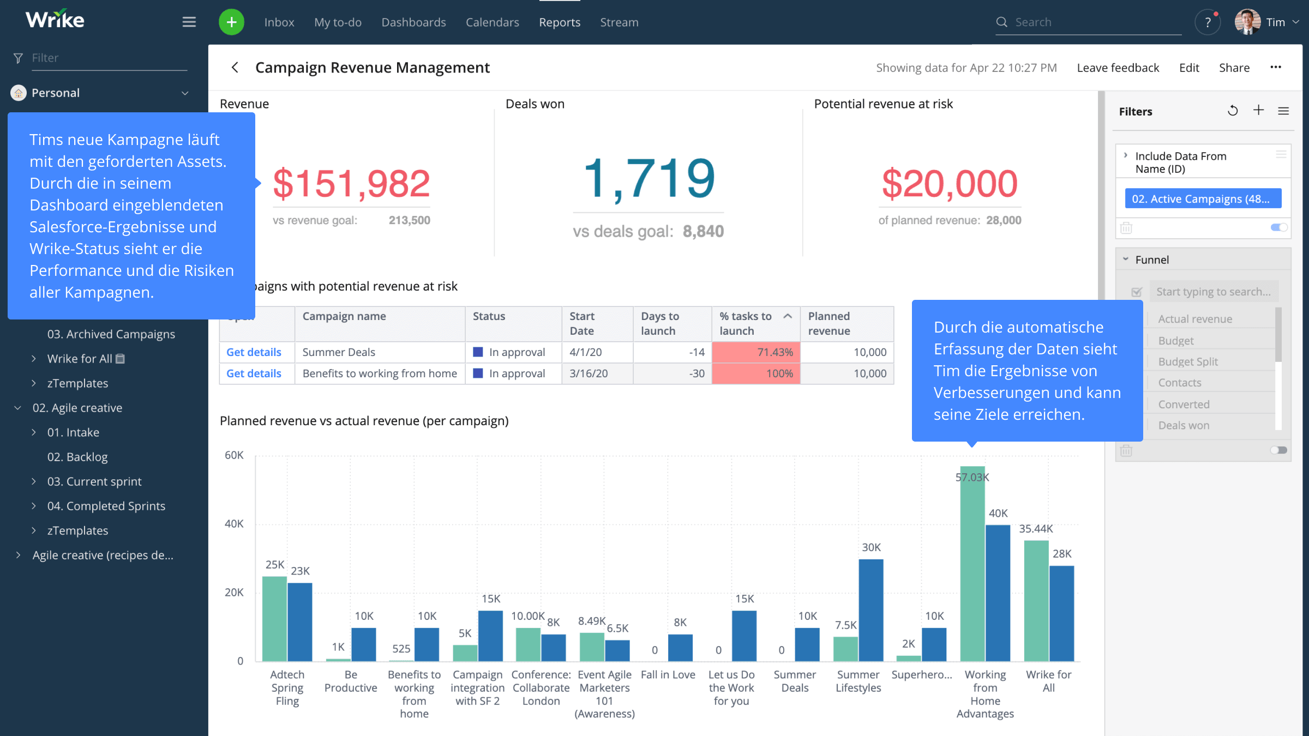Collapse the Funnel filter section
Image resolution: width=1309 pixels, height=736 pixels.
(x=1125, y=260)
